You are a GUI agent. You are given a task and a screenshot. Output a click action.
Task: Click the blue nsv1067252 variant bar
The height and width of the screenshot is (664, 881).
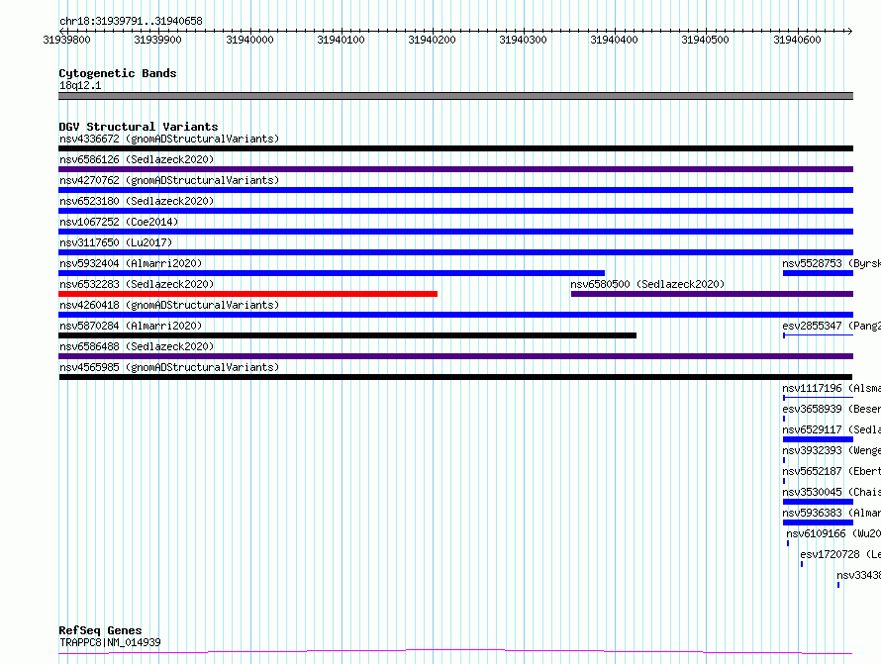click(x=455, y=232)
